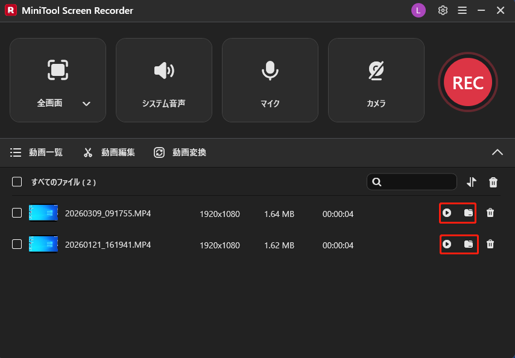Toggle the カメラ webcam icon

click(376, 71)
